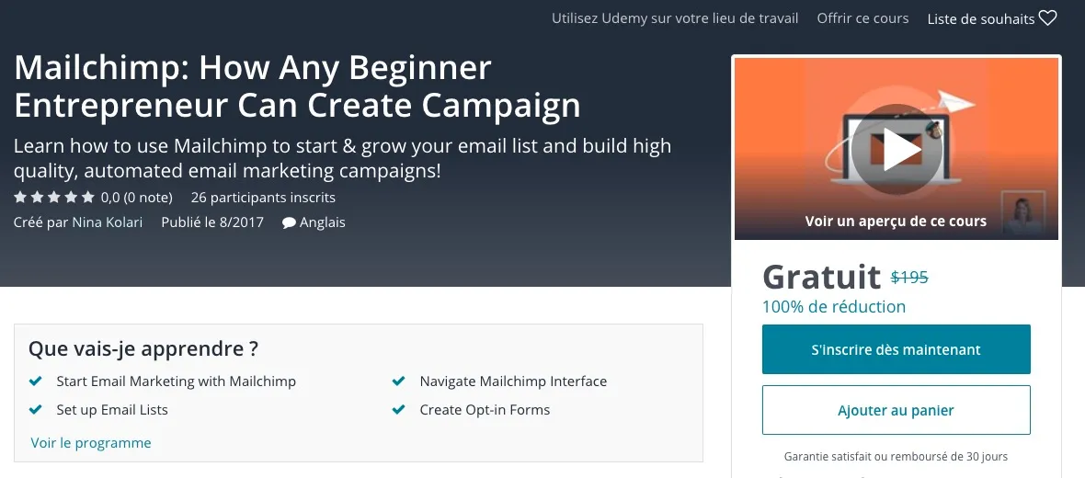Click S'inscrire dès maintenant button

897,349
